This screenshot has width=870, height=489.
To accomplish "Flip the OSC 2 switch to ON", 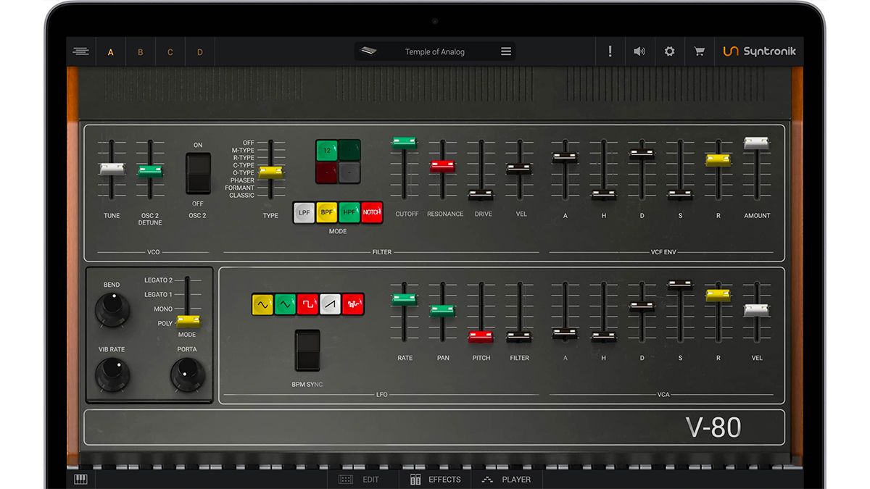I will pyautogui.click(x=197, y=161).
